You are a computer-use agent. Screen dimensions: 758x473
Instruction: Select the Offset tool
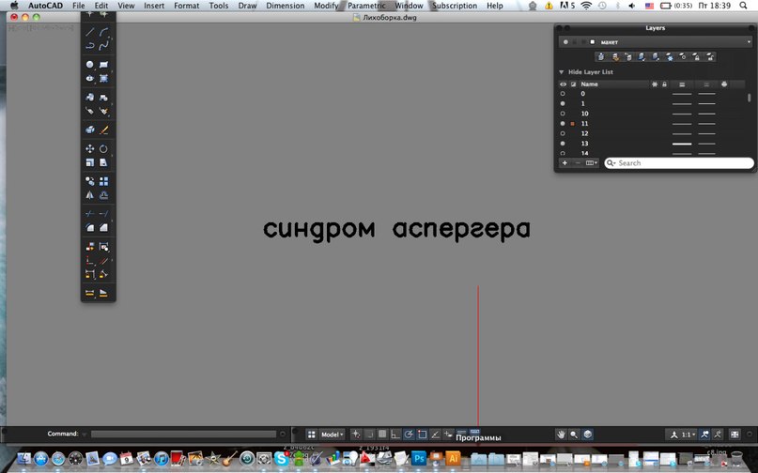[x=103, y=195]
